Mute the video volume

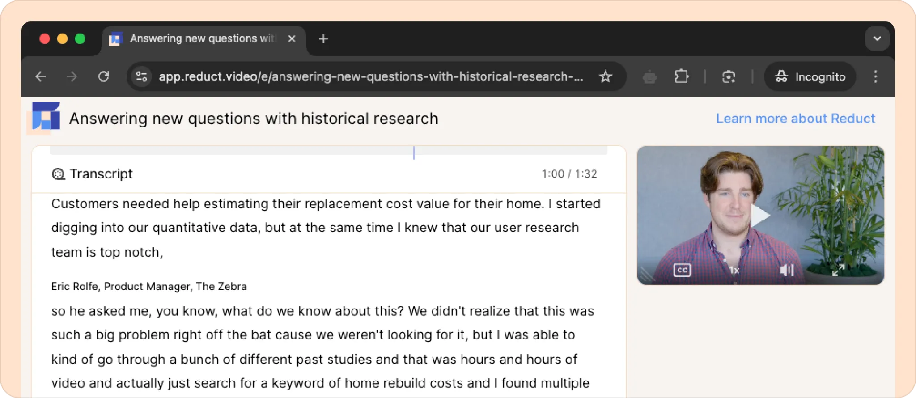(x=786, y=270)
